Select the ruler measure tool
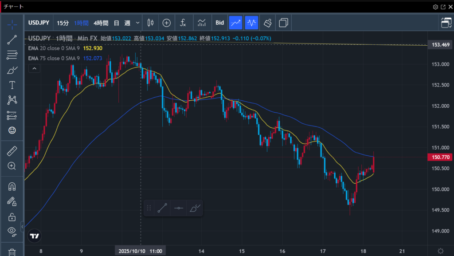 [x=12, y=151]
